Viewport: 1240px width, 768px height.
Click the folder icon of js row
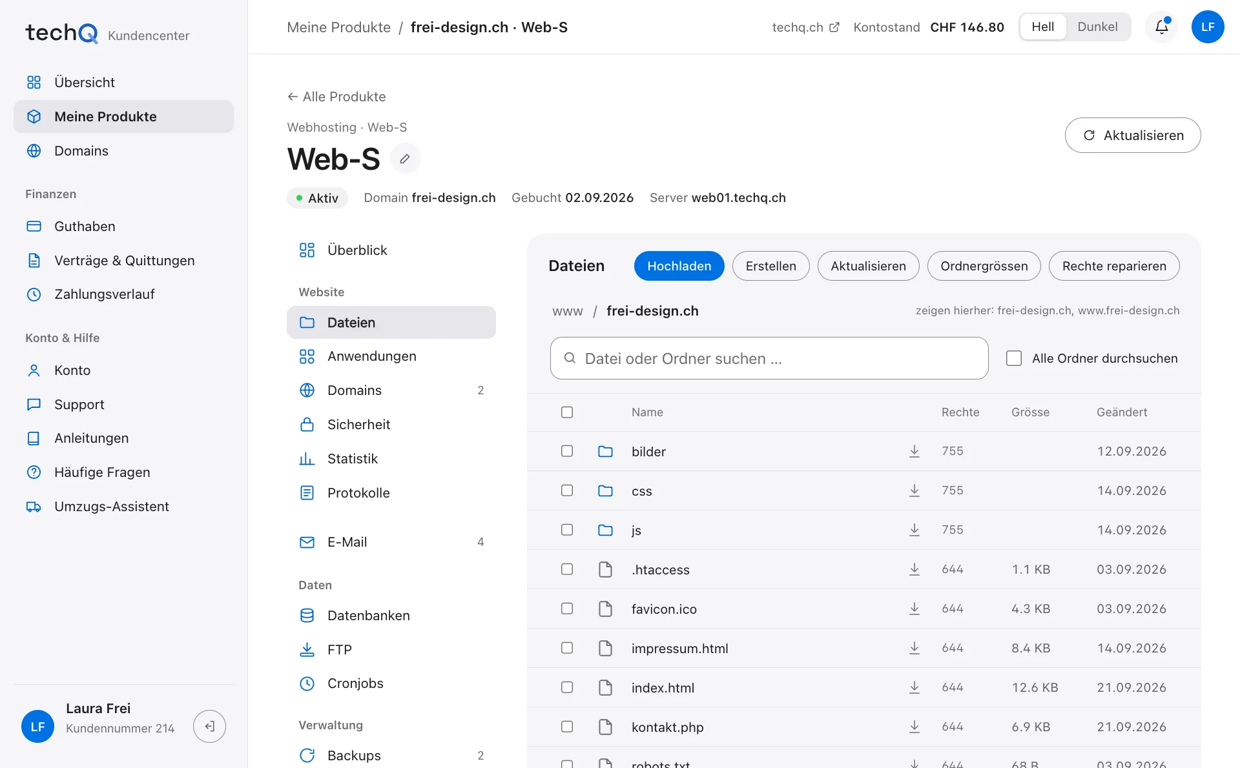pos(605,530)
